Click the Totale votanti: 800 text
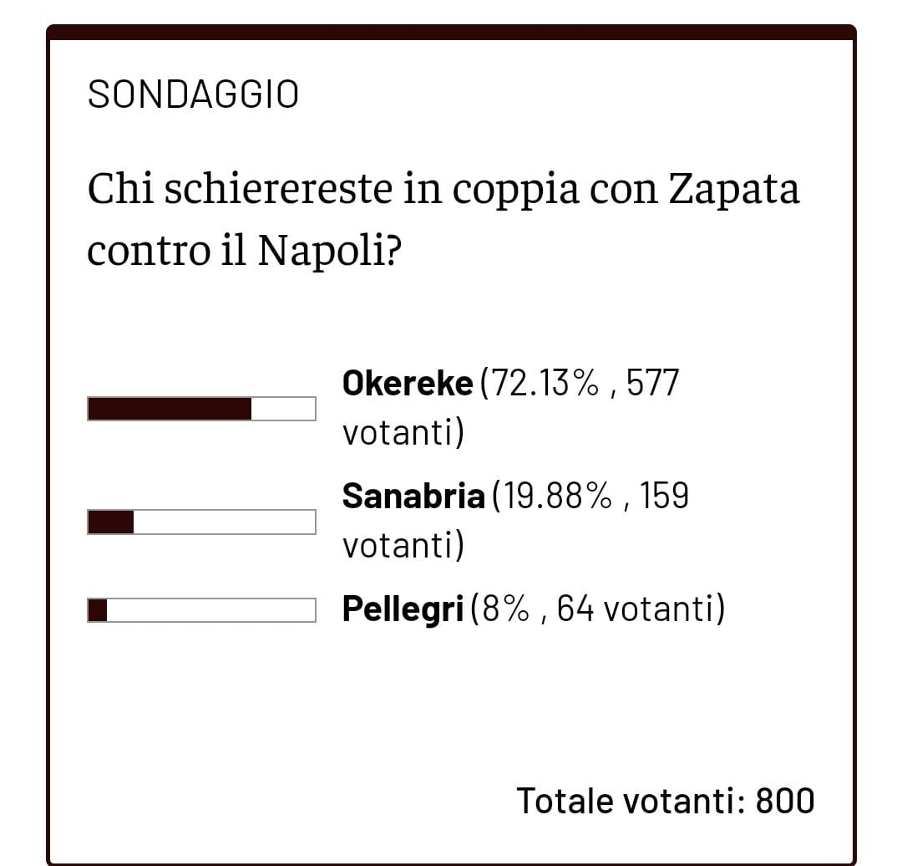Image resolution: width=902 pixels, height=866 pixels. point(665,801)
